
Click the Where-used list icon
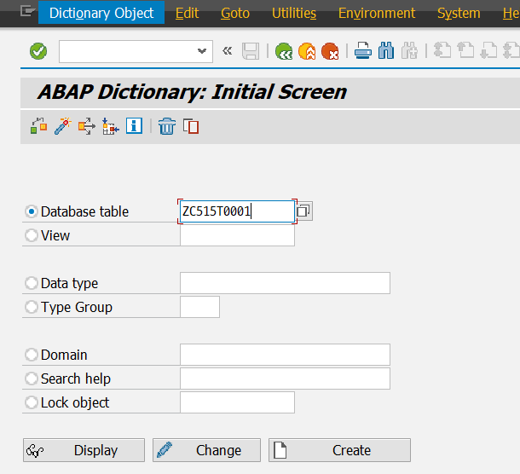pyautogui.click(x=87, y=126)
